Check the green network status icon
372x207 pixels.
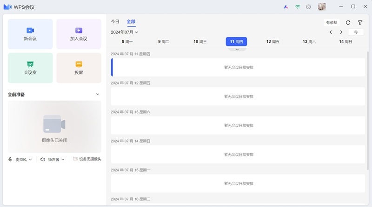(298, 7)
